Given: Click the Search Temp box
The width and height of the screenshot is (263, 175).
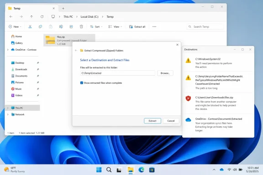Looking at the screenshot, I should tap(205, 26).
